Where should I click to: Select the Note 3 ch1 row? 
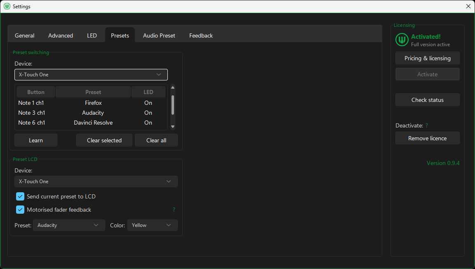click(91, 113)
